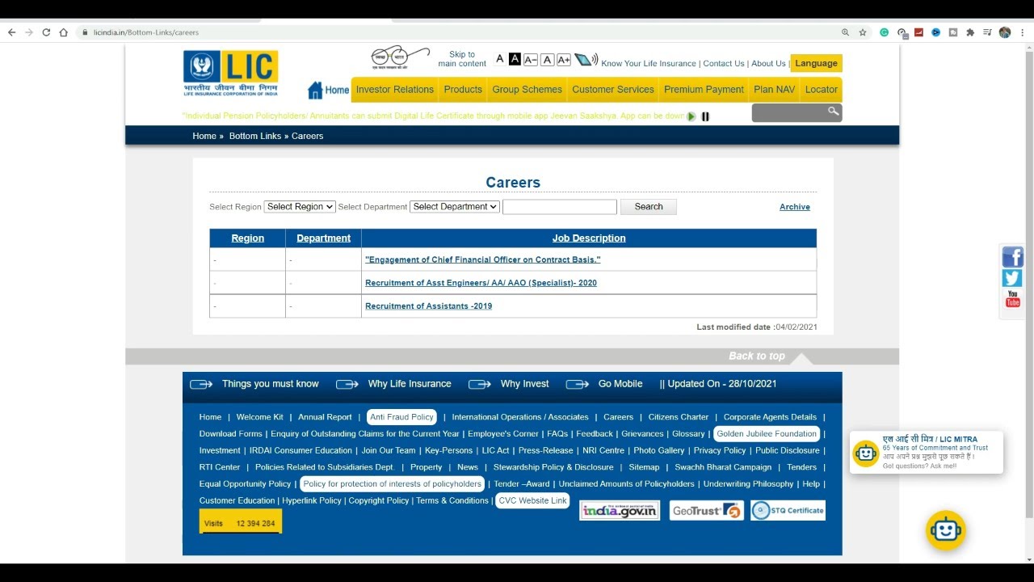Image resolution: width=1034 pixels, height=582 pixels.
Task: Increase font size with A+ icon
Action: pyautogui.click(x=564, y=60)
